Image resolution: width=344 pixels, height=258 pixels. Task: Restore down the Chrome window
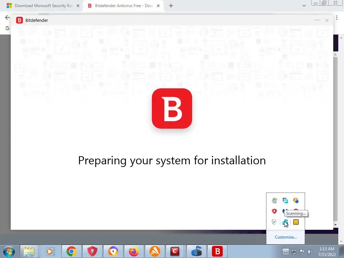tap(324, 3)
